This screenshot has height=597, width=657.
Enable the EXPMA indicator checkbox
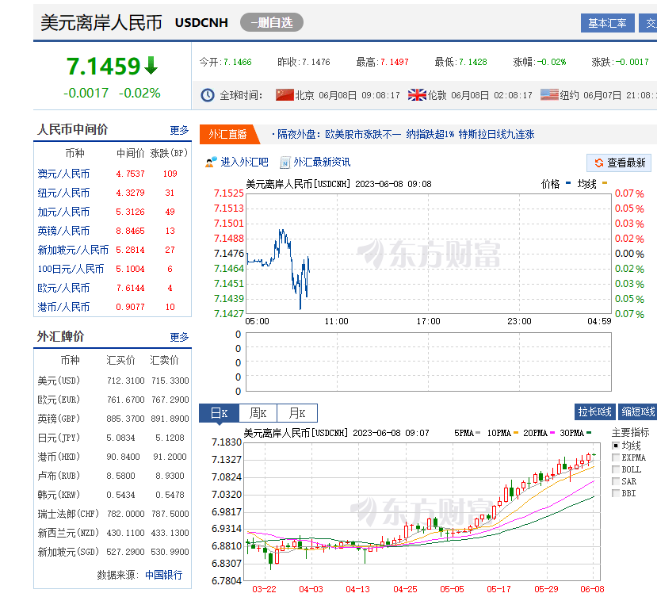616,458
